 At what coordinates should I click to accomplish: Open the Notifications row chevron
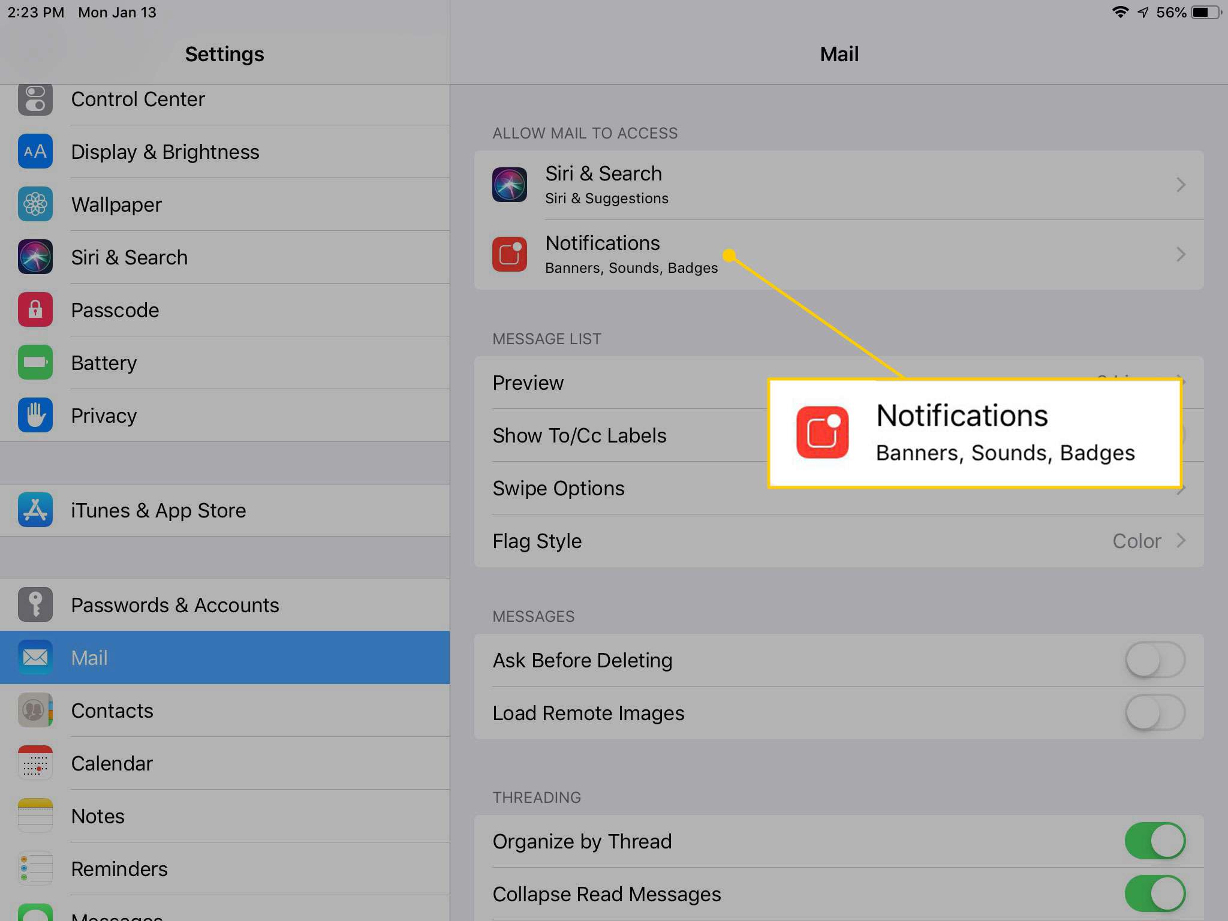[1181, 254]
